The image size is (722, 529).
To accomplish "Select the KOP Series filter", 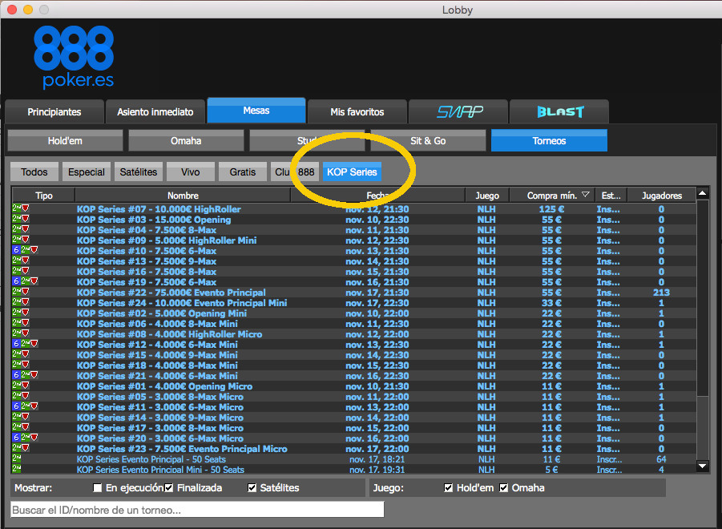I will (352, 172).
